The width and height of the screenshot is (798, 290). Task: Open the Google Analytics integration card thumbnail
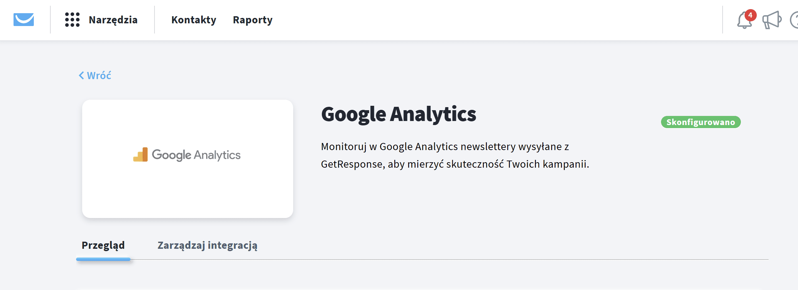pyautogui.click(x=187, y=158)
